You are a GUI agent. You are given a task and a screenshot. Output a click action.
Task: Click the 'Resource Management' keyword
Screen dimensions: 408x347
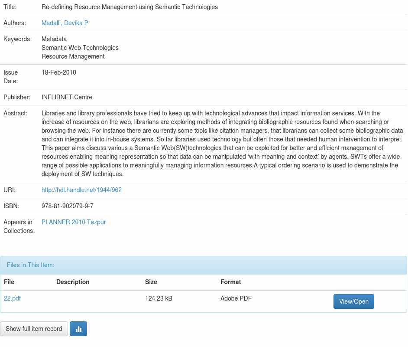tap(73, 56)
